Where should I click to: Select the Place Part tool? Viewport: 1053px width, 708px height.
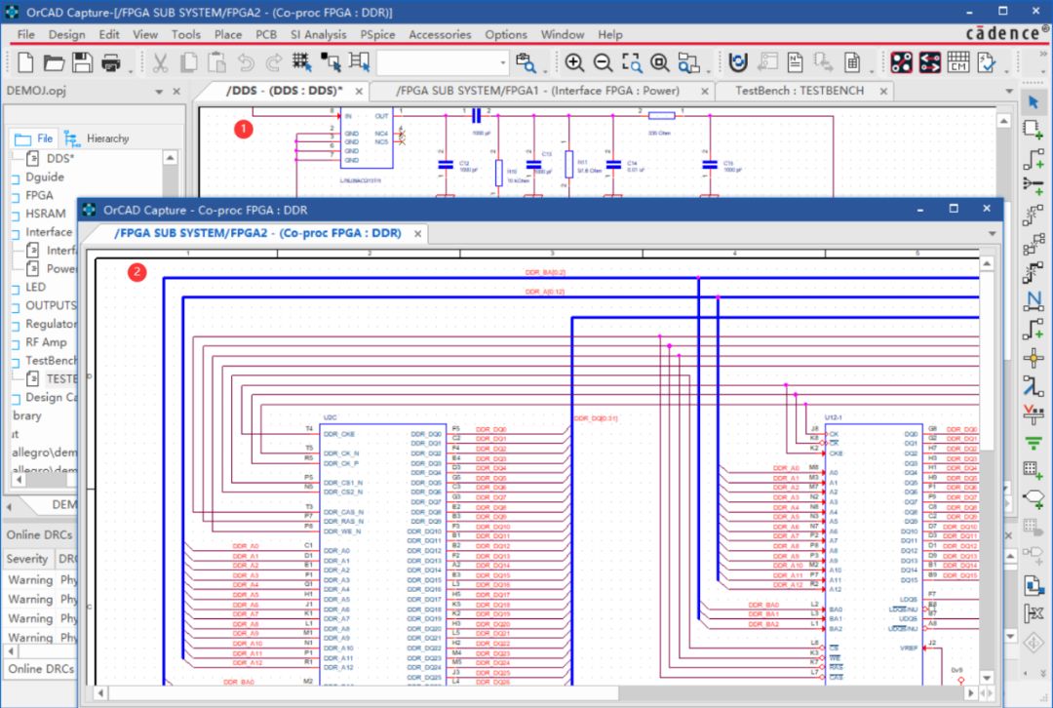pyautogui.click(x=1033, y=130)
